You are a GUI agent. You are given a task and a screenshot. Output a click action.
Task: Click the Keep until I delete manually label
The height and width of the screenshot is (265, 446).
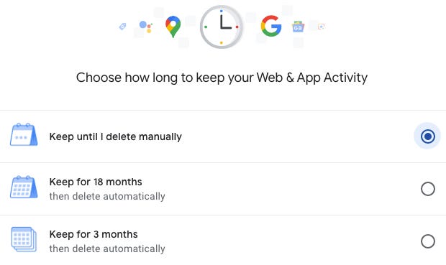tap(116, 136)
